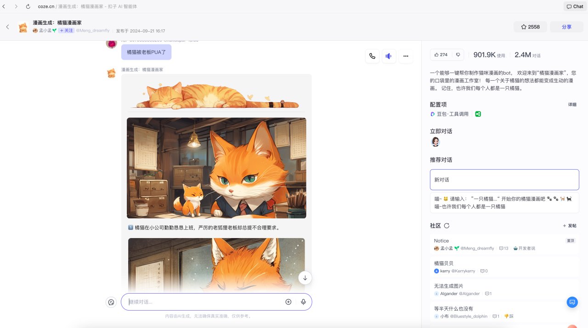Follow the author with +关注

pos(66,31)
